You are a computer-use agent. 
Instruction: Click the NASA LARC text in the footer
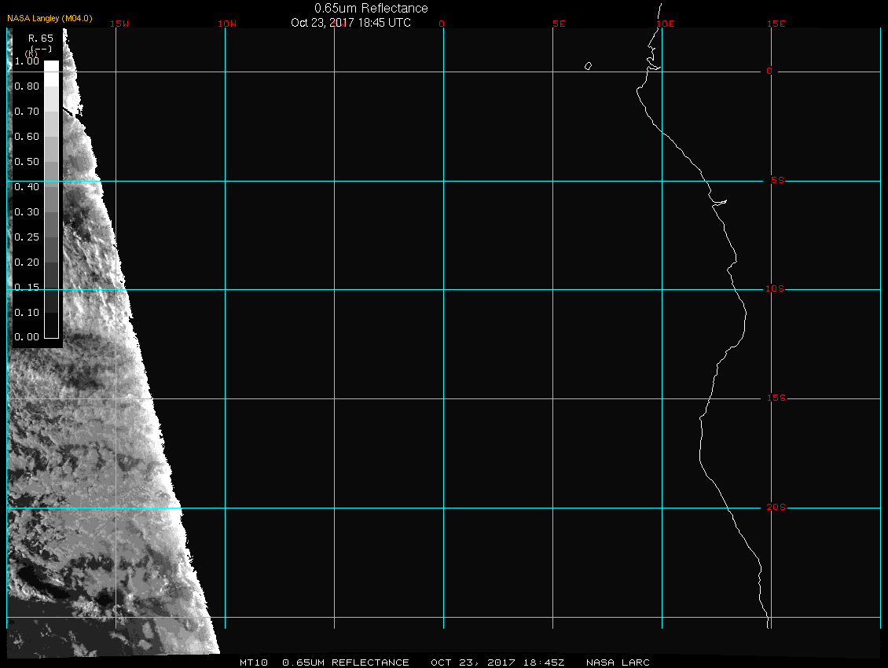coord(618,662)
